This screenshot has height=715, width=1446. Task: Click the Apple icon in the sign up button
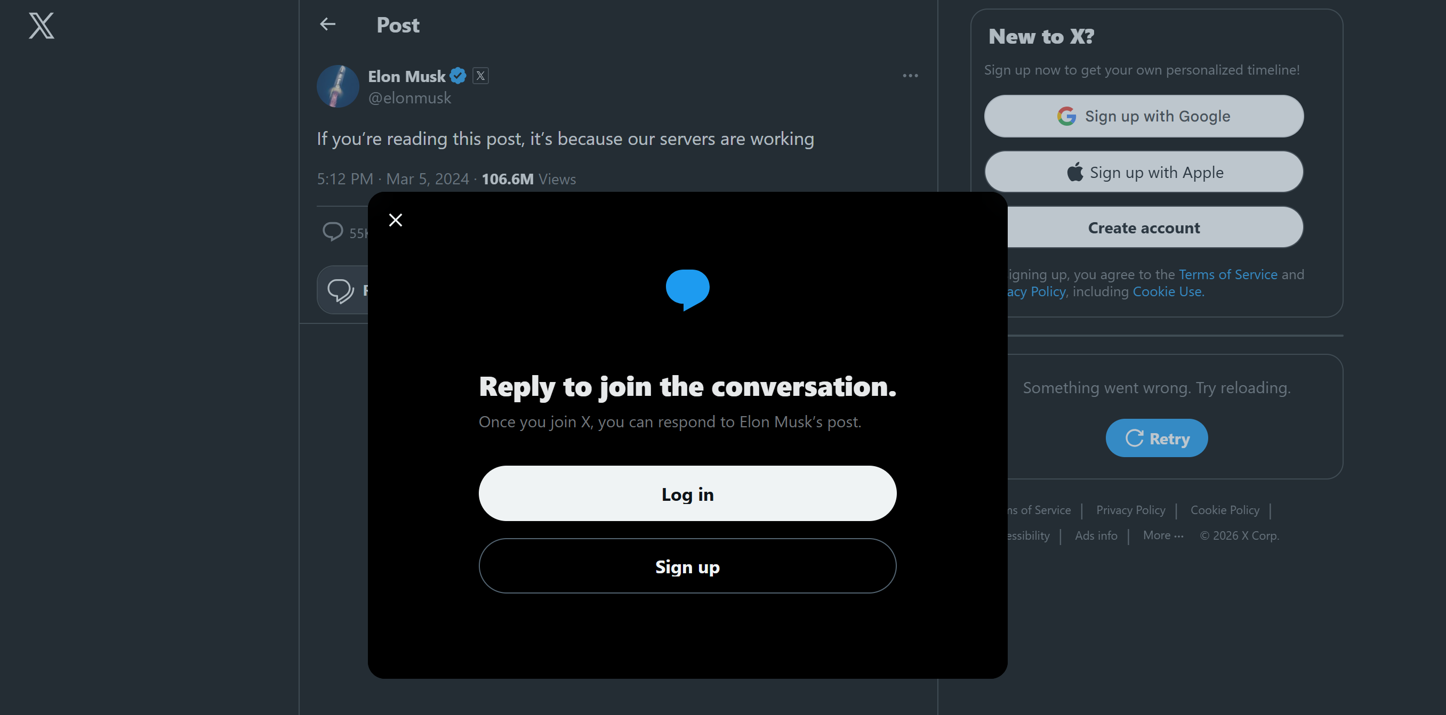click(x=1074, y=172)
